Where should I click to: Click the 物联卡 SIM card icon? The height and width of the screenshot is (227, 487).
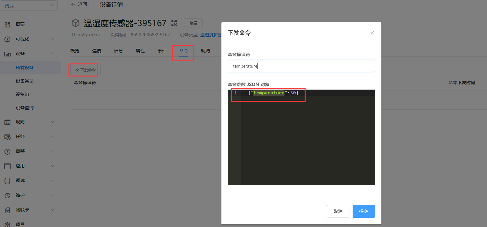[7, 210]
